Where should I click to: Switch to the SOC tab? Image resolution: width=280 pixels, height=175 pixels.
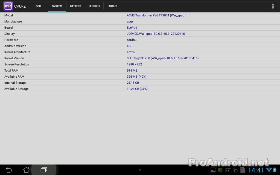[x=38, y=6]
